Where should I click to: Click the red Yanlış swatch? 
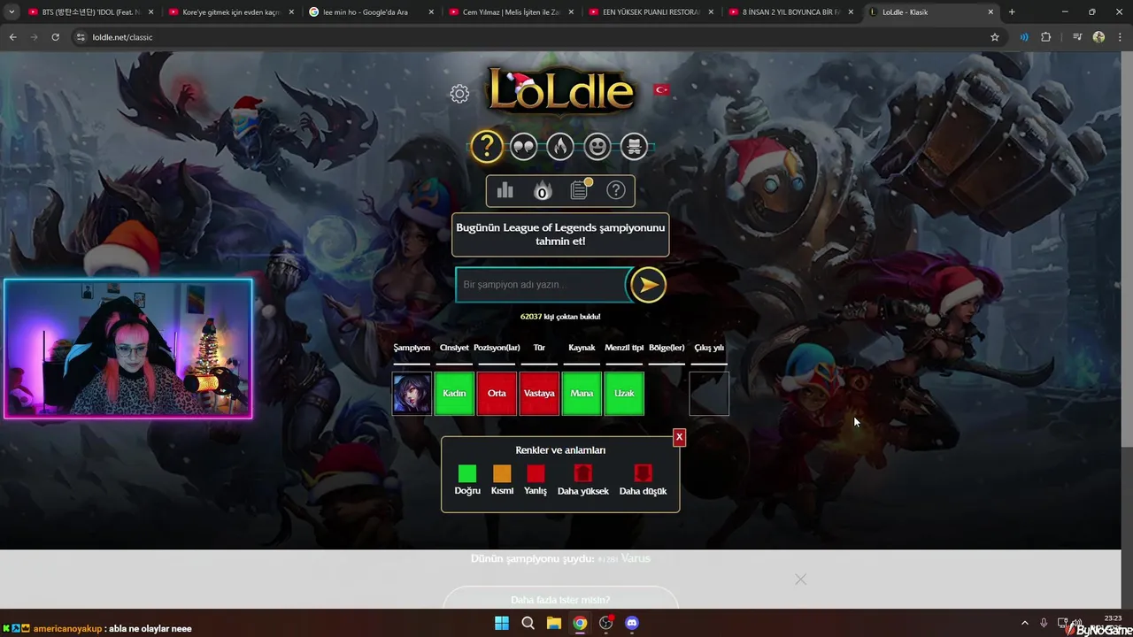(536, 473)
